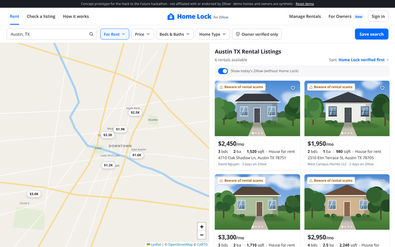The image size is (395, 247).
Task: Click the $2.5K map price marker
Action: coord(135,112)
